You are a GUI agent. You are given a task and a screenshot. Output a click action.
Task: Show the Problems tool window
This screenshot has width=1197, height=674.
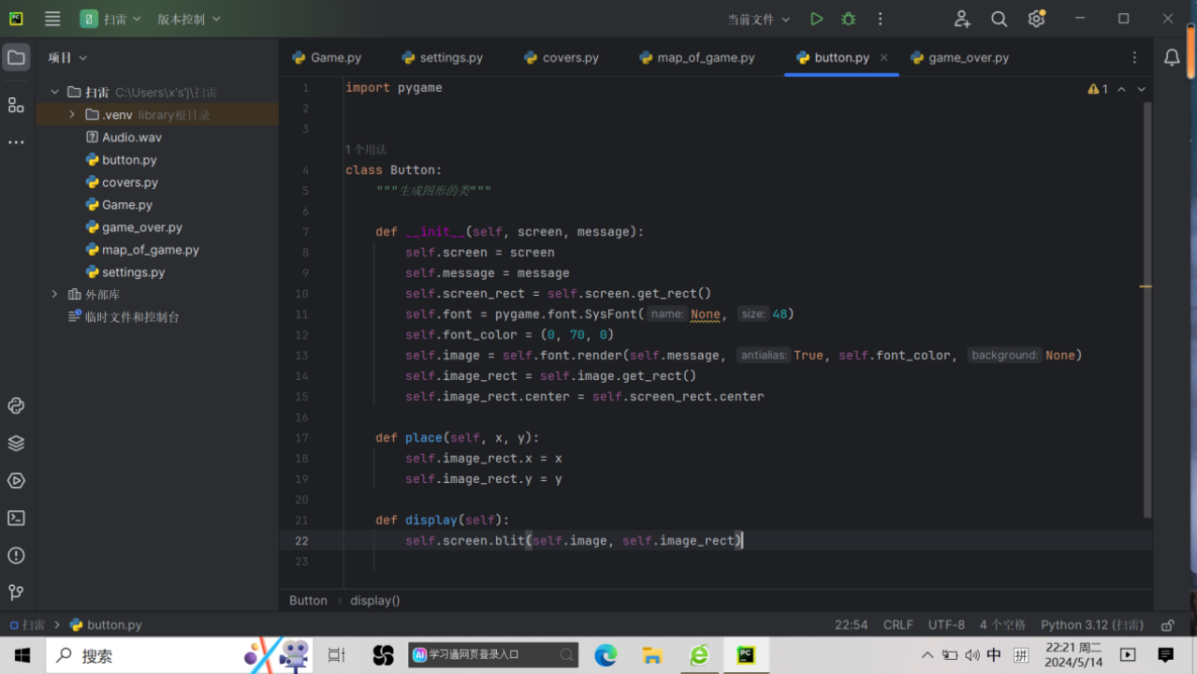(16, 555)
